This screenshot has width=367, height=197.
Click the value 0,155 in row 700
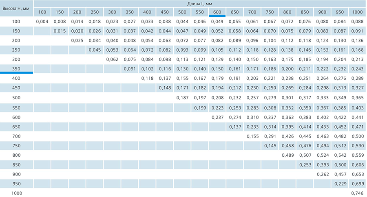[x=252, y=136]
